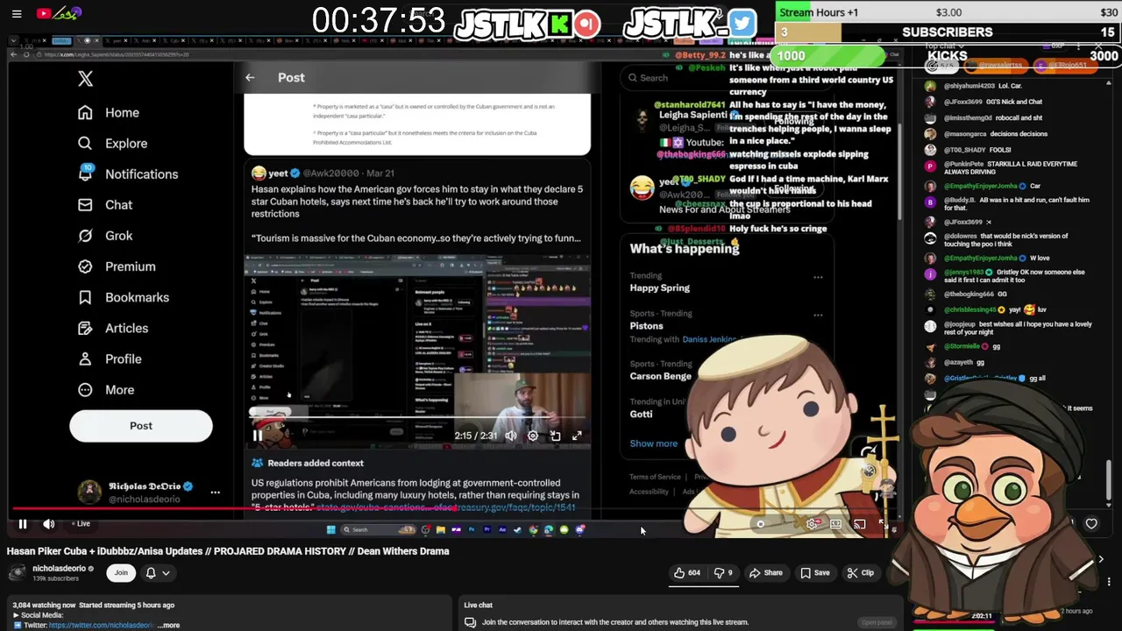Image resolution: width=1122 pixels, height=631 pixels.
Task: Mute the YouTube player volume
Action: pyautogui.click(x=49, y=524)
